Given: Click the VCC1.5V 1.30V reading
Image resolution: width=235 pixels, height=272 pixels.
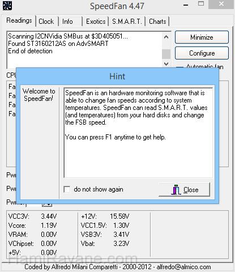Looking at the screenshot, I should pos(105,226).
